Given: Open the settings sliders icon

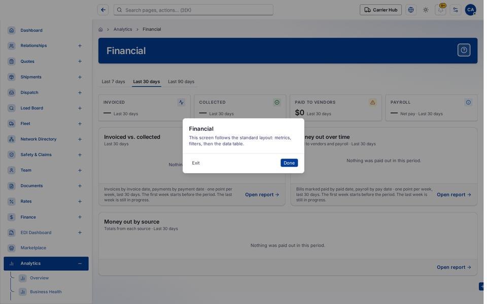Looking at the screenshot, I should click(456, 10).
